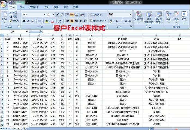Click the wrap text button
The image size is (190, 130).
click(x=95, y=15)
